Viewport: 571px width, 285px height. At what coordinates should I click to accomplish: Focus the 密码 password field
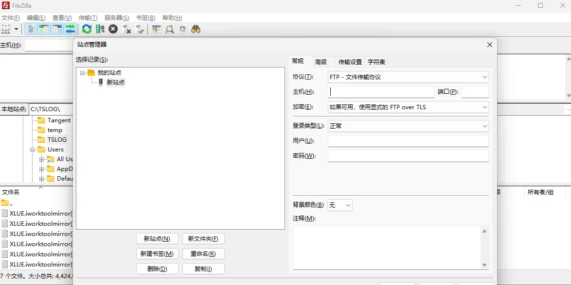click(408, 156)
